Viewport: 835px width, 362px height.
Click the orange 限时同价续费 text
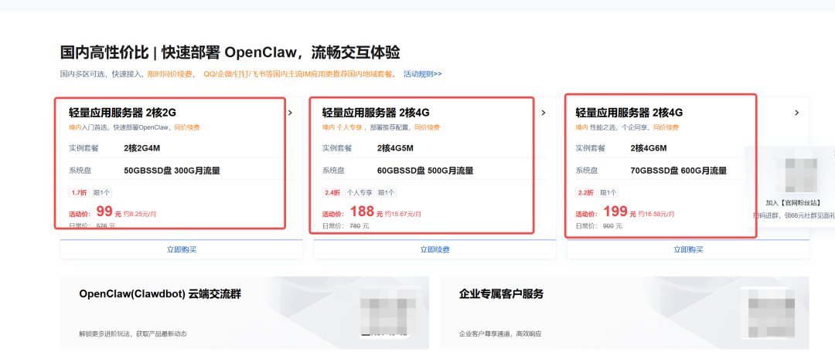170,74
